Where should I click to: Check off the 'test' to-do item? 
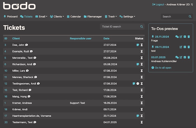pyautogui.click(x=185, y=47)
